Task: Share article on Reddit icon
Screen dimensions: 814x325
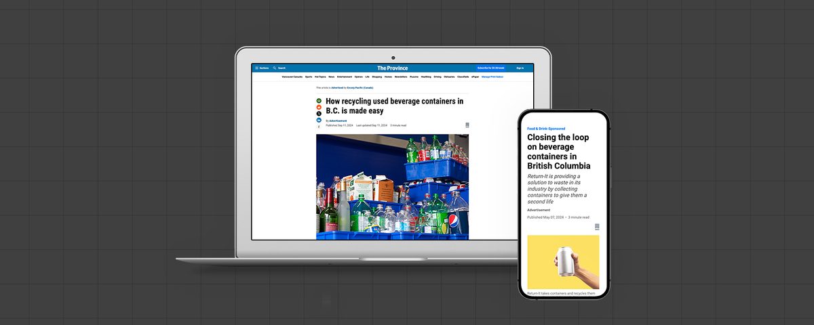Action: pyautogui.click(x=319, y=107)
